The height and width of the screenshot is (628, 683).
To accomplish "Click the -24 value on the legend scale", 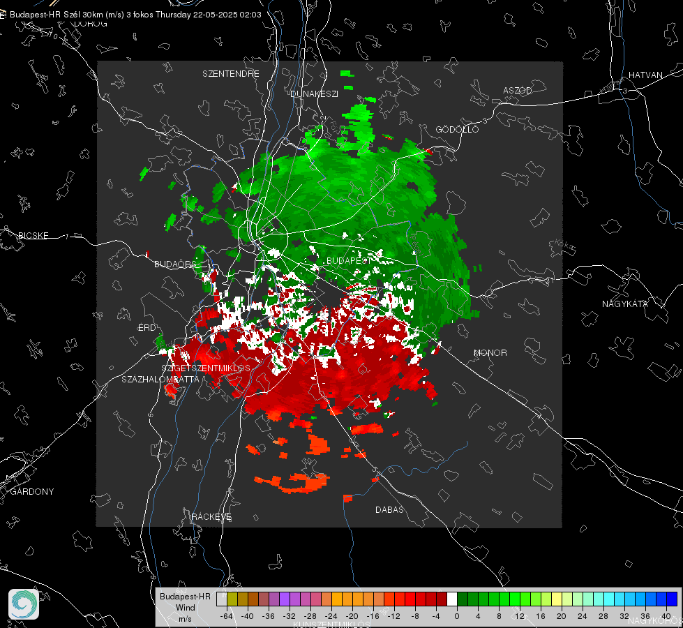I will 331,616.
